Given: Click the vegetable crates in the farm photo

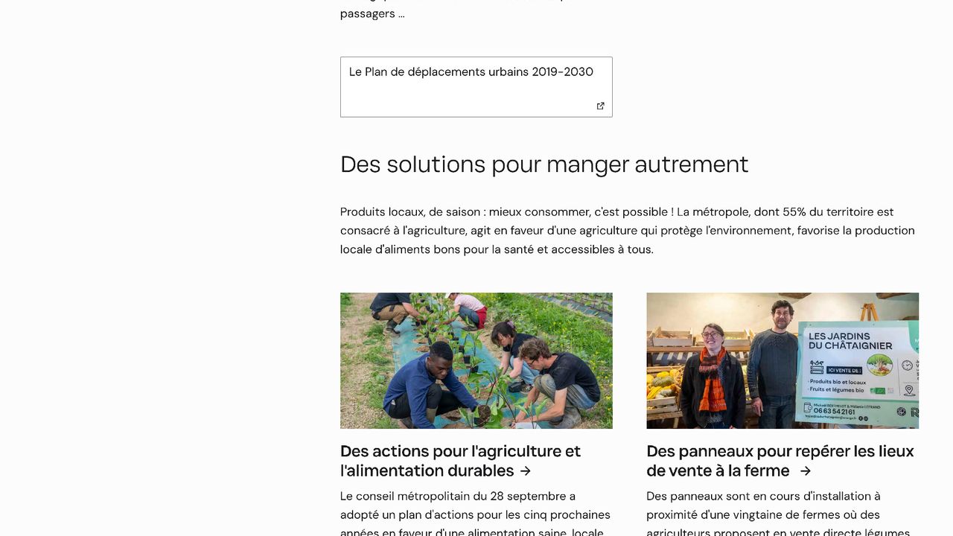Looking at the screenshot, I should [663, 372].
